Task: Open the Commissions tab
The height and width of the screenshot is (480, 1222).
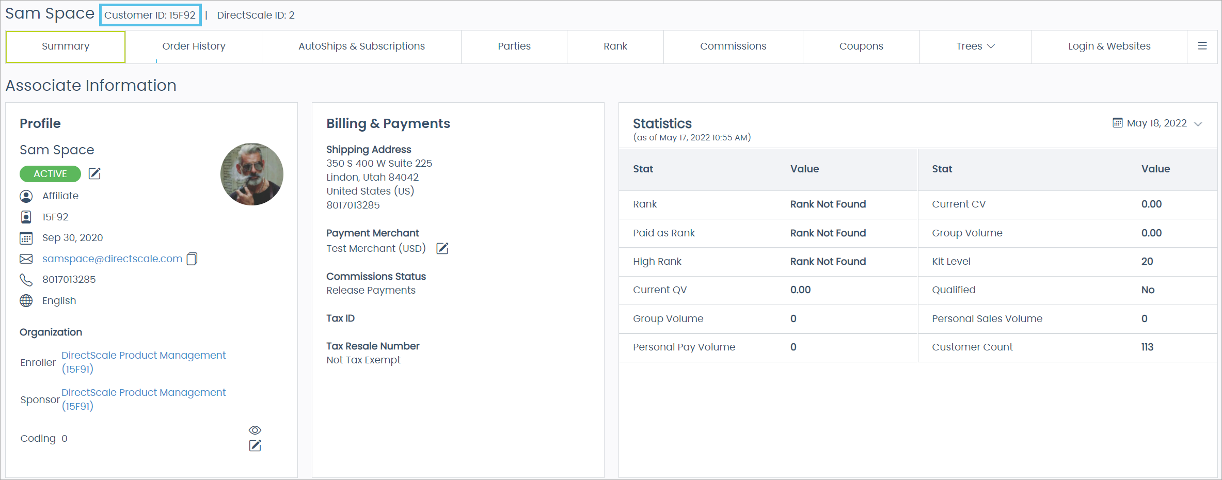Action: 733,46
